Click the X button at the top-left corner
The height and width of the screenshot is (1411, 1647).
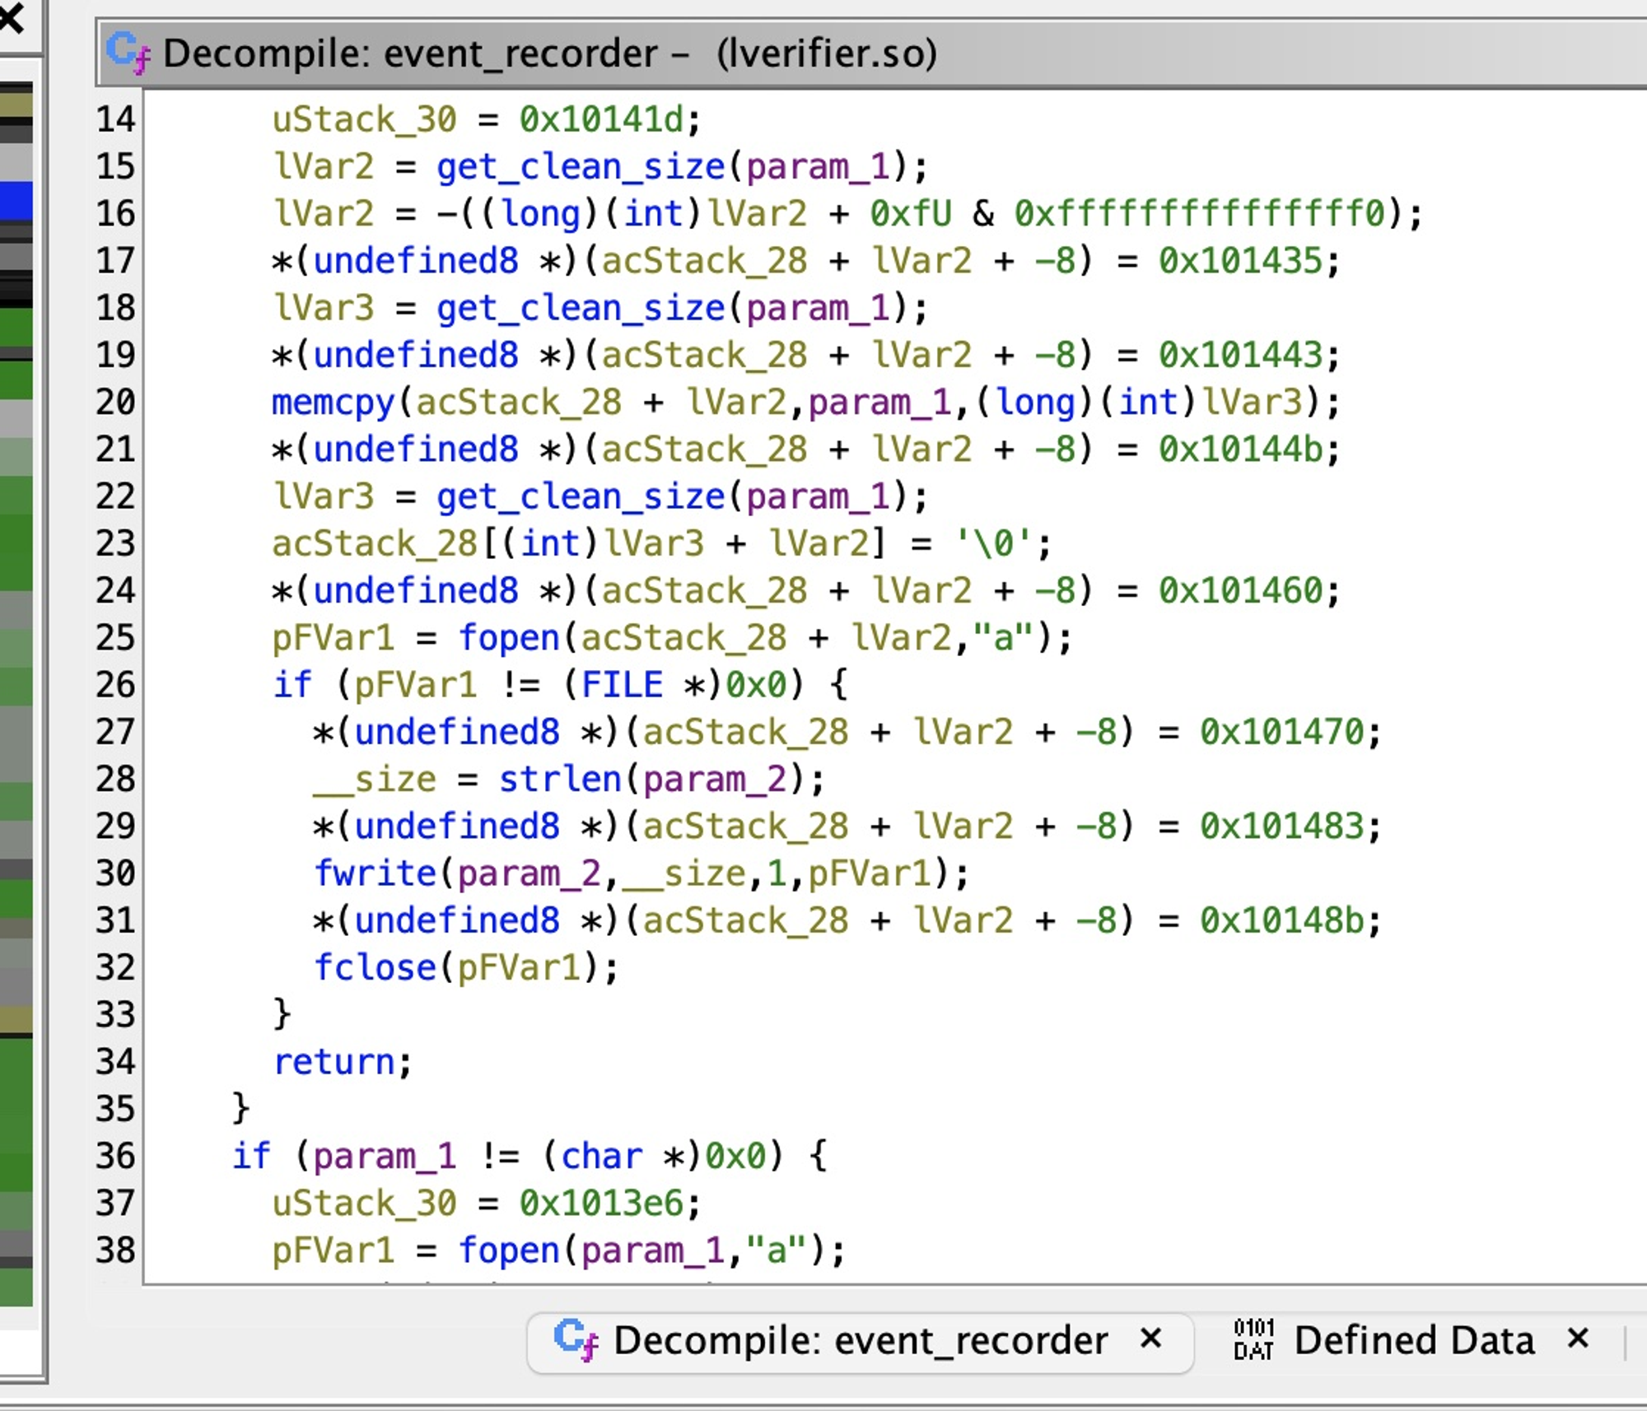(12, 18)
